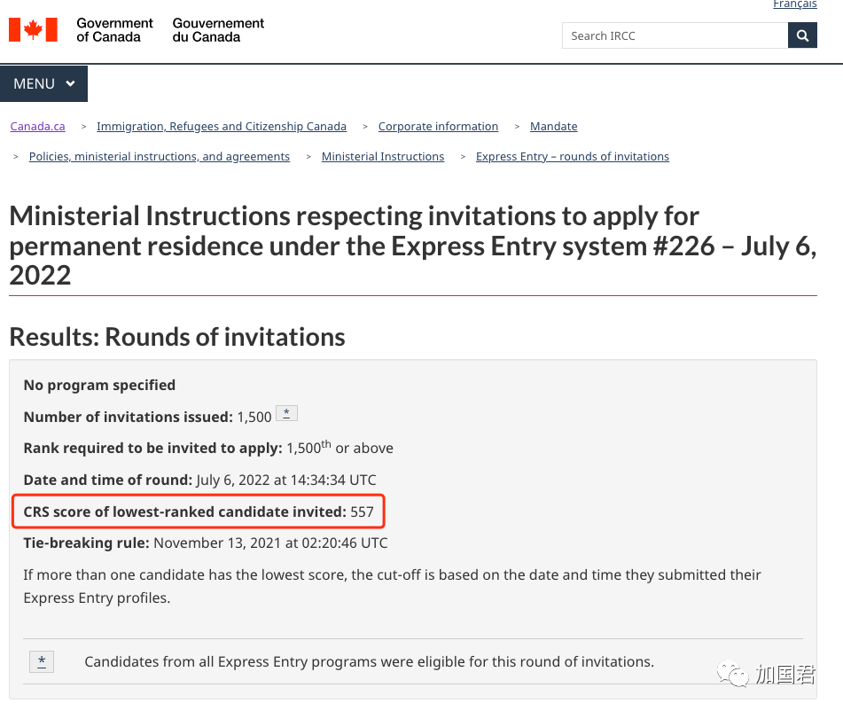Click Gouvernement du Canada text
The width and height of the screenshot is (843, 711).
(218, 30)
